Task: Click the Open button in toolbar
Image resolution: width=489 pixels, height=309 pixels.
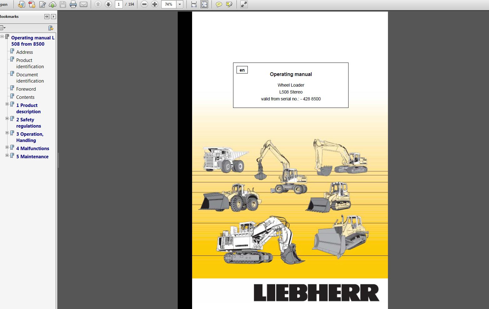Action: 4,4
